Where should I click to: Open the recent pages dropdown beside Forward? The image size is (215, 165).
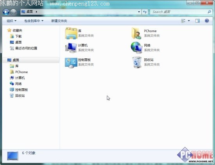pyautogui.click(x=18, y=12)
